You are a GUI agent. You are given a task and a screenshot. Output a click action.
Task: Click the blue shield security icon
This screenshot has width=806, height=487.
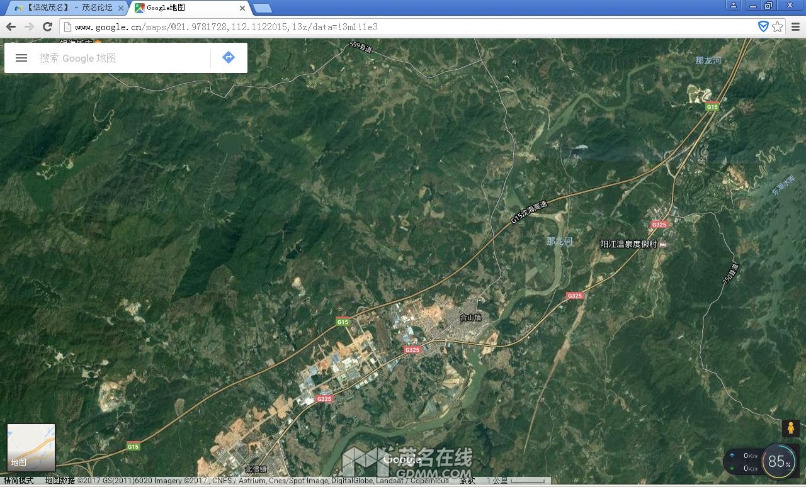coord(763,26)
